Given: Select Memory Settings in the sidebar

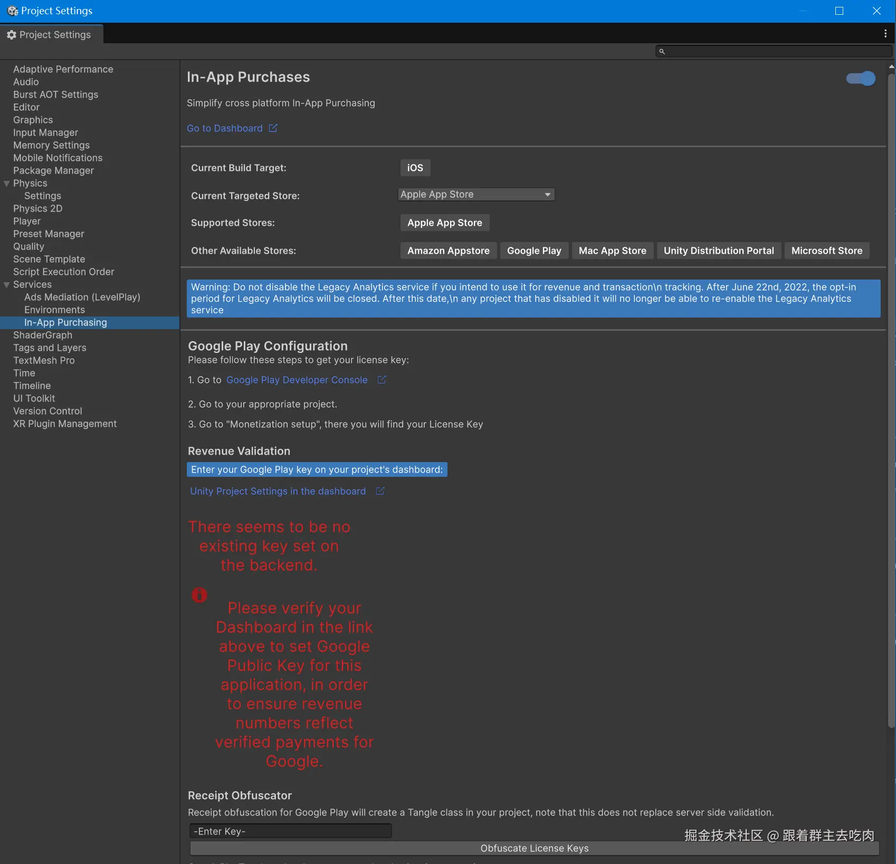Looking at the screenshot, I should [x=52, y=145].
